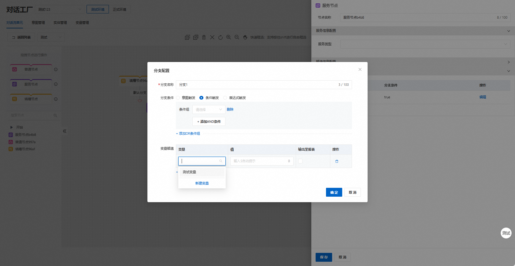Zoom out using the magnifier minus icon

click(x=237, y=37)
